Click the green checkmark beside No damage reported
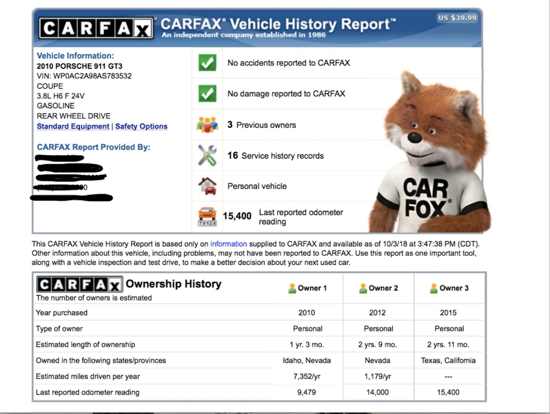 [207, 93]
